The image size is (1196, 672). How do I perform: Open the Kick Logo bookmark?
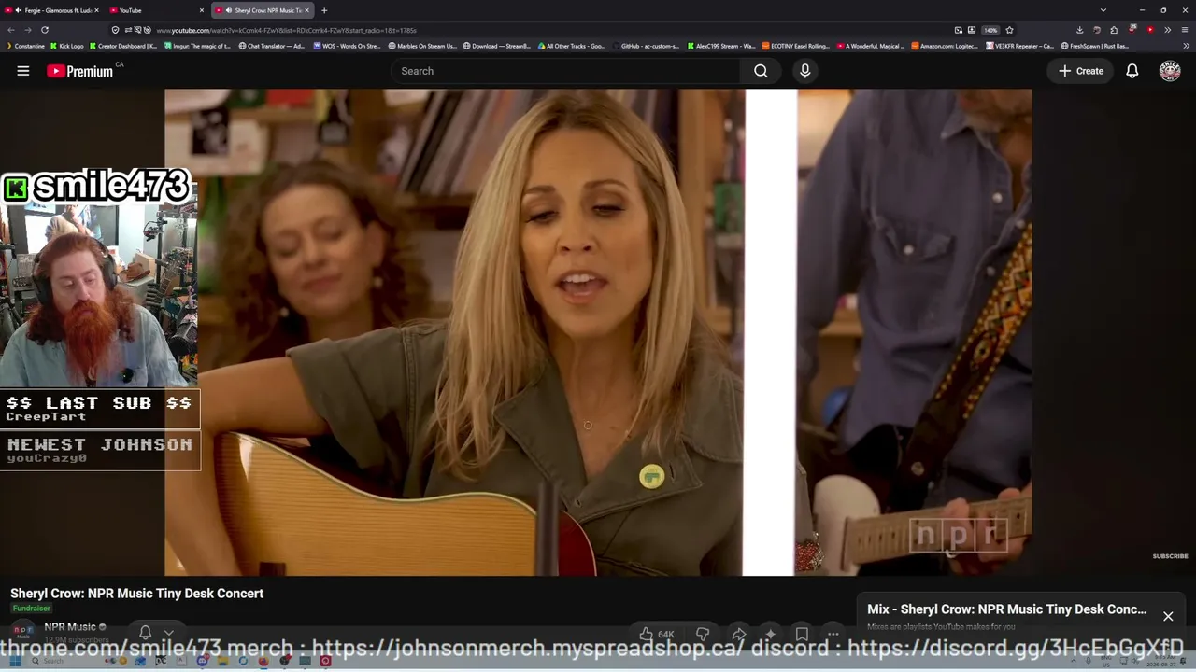tap(66, 46)
